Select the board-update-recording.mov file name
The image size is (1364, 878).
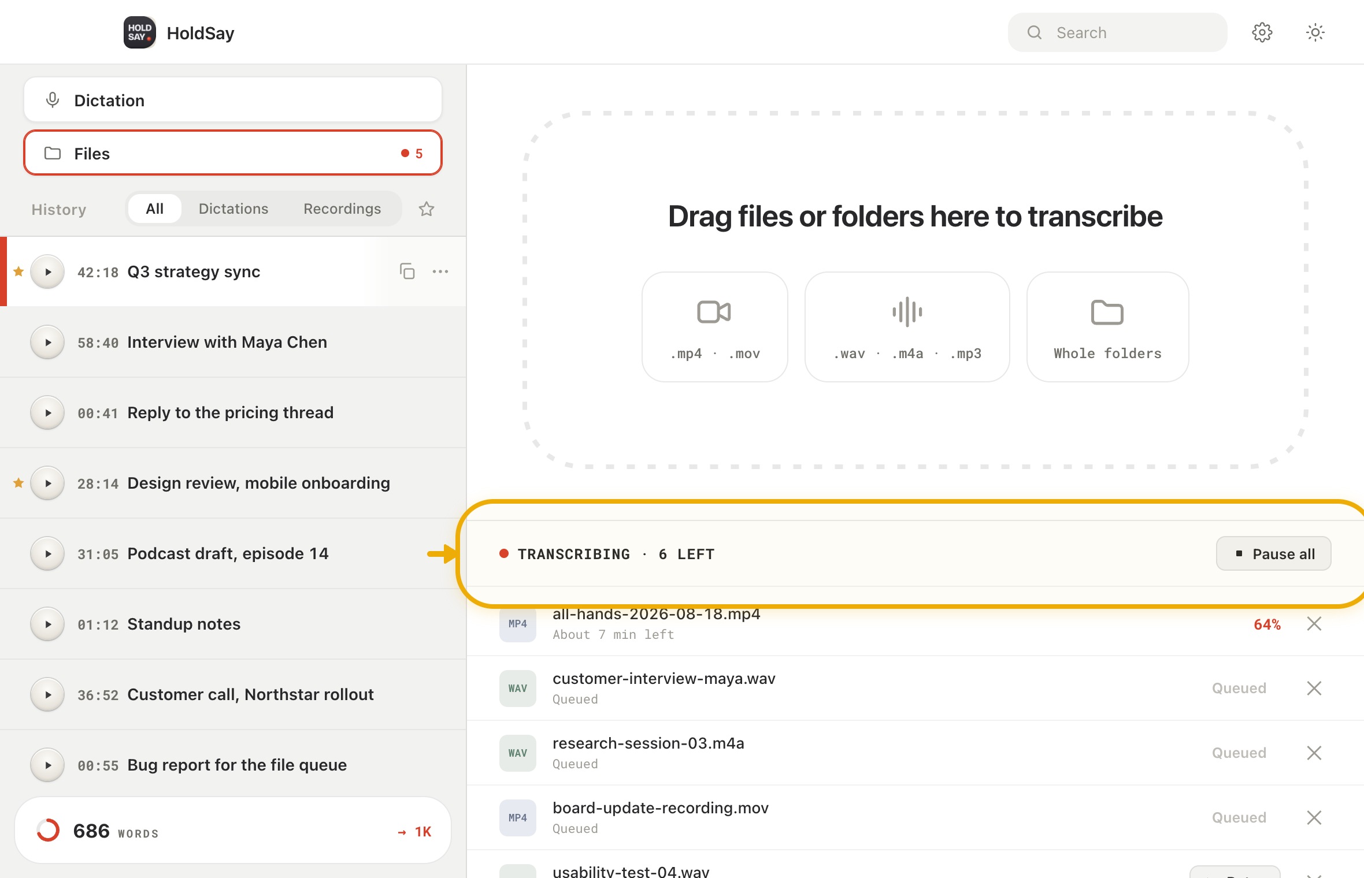[x=661, y=808]
